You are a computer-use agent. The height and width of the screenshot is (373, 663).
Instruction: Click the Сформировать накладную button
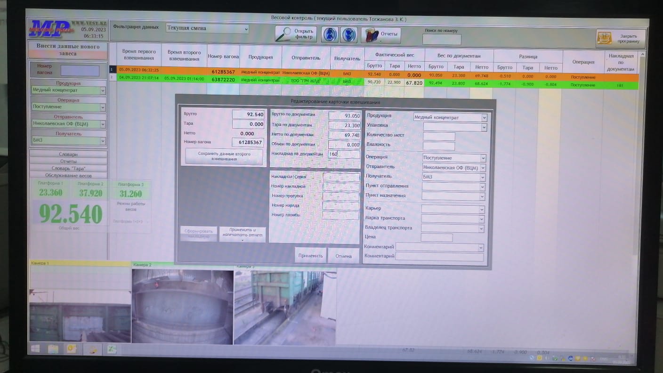coord(199,234)
